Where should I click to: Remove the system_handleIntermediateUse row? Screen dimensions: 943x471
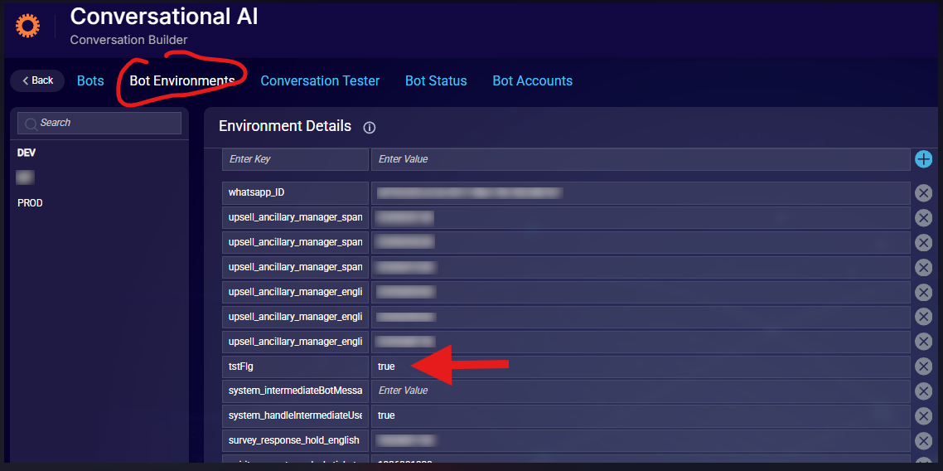pos(923,415)
